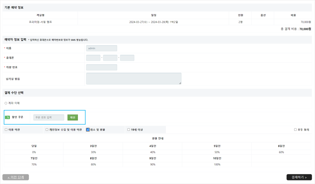Focus the 차량 번호 input field

(x=101, y=67)
